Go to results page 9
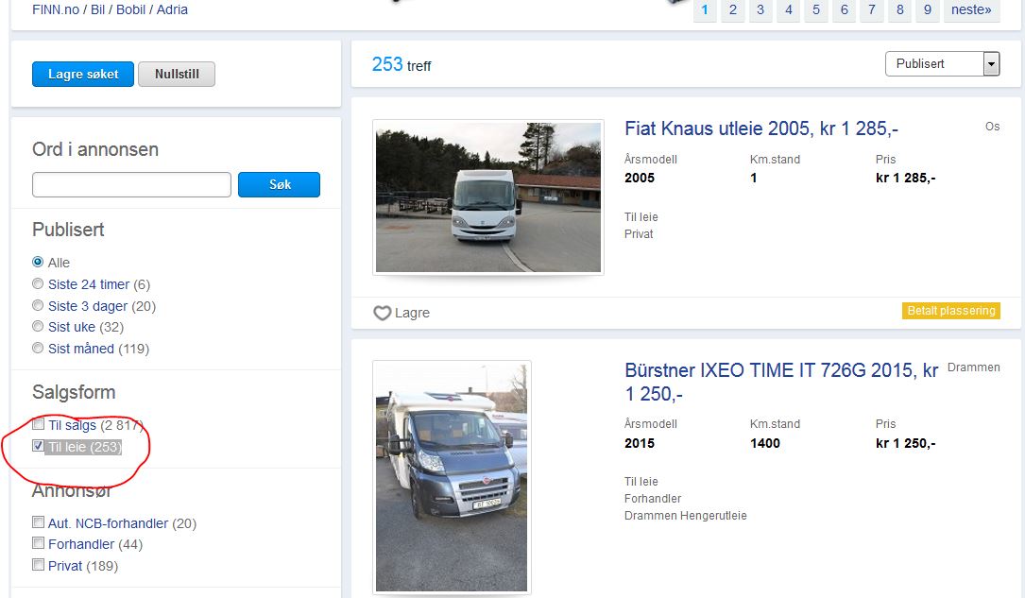 (928, 9)
